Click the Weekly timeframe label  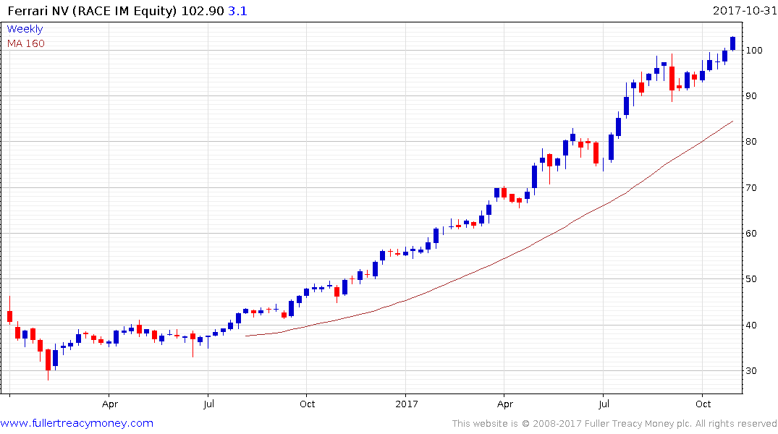pos(25,29)
